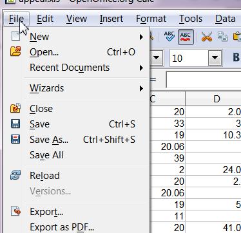This screenshot has width=241, height=233.
Task: Toggle the AutoSpellcheck red-underline ABC icon
Action: click(186, 37)
